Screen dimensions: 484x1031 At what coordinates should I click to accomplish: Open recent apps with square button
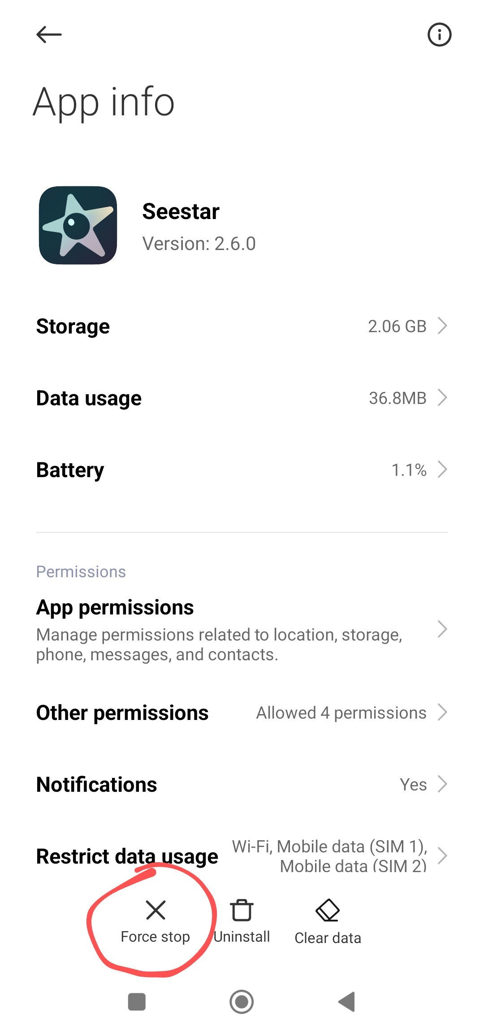(x=137, y=1002)
